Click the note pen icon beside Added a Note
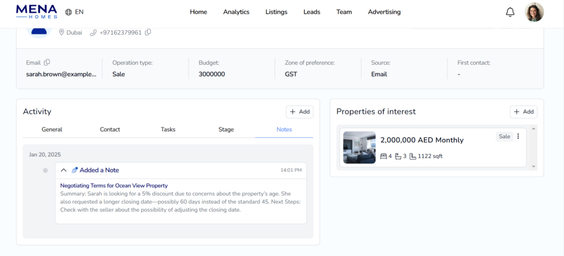 coord(74,170)
